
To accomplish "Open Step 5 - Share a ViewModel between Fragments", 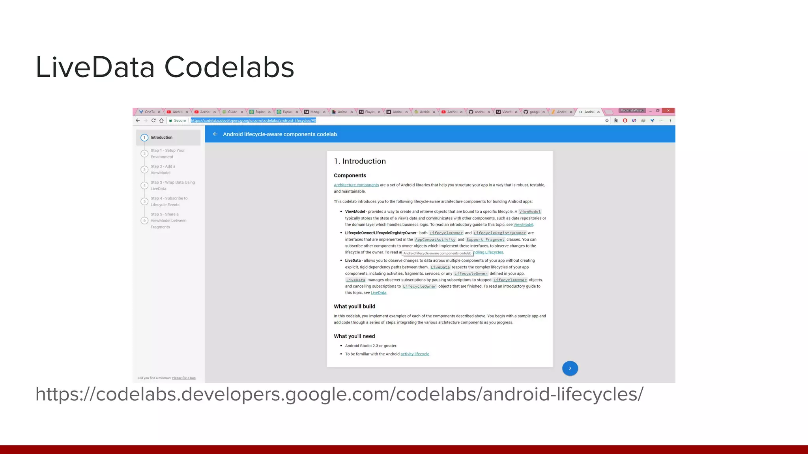I will 168,221.
